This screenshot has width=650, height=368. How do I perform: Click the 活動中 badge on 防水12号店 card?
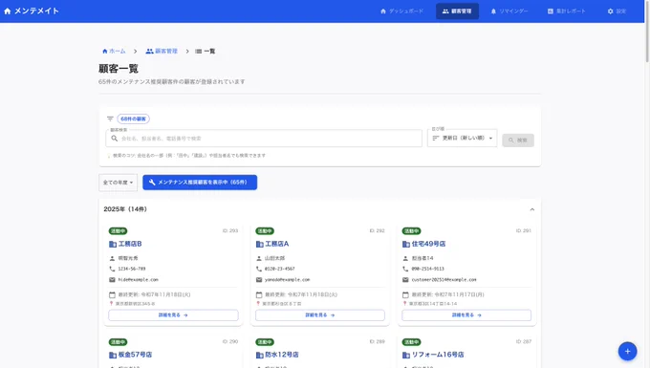click(x=265, y=342)
